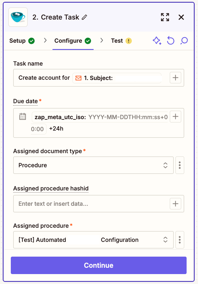Screen dimensions: 198x284
Task: Click the Assigned procedure hashid text field
Action: [90, 204]
